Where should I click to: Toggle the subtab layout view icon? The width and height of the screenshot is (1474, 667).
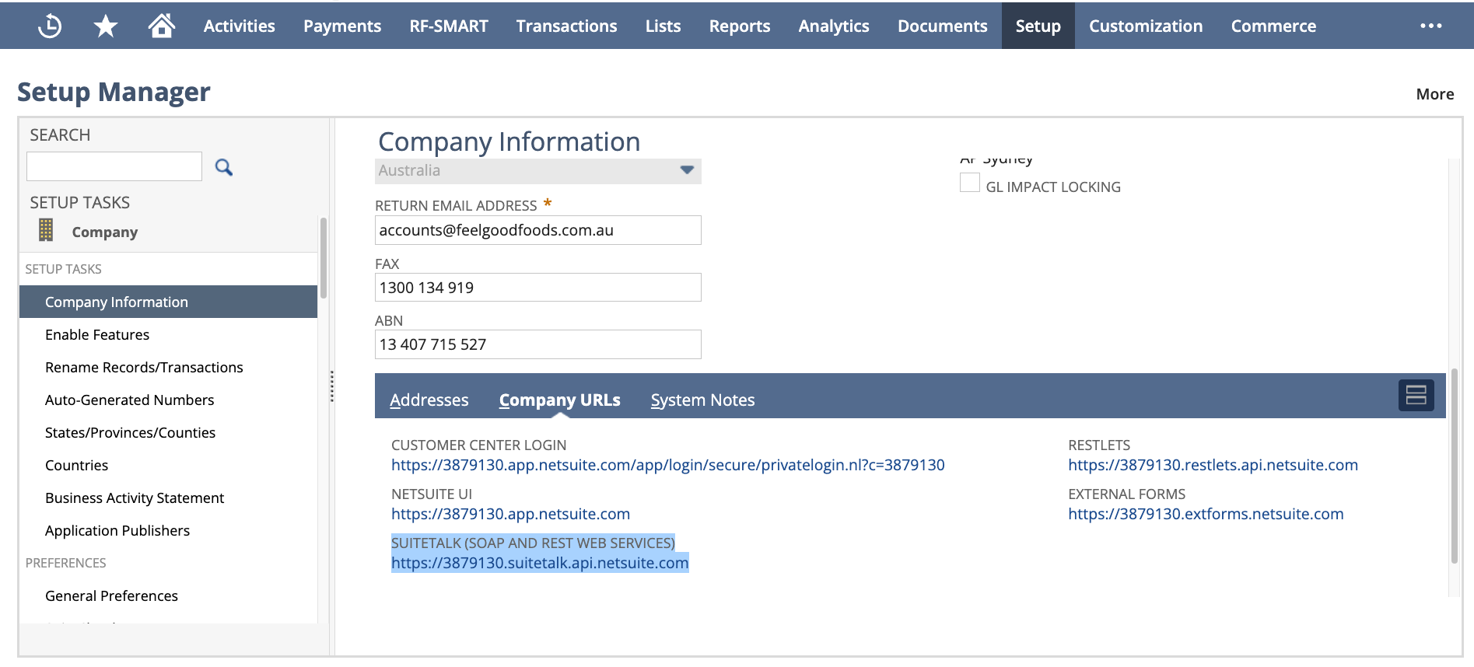tap(1416, 395)
